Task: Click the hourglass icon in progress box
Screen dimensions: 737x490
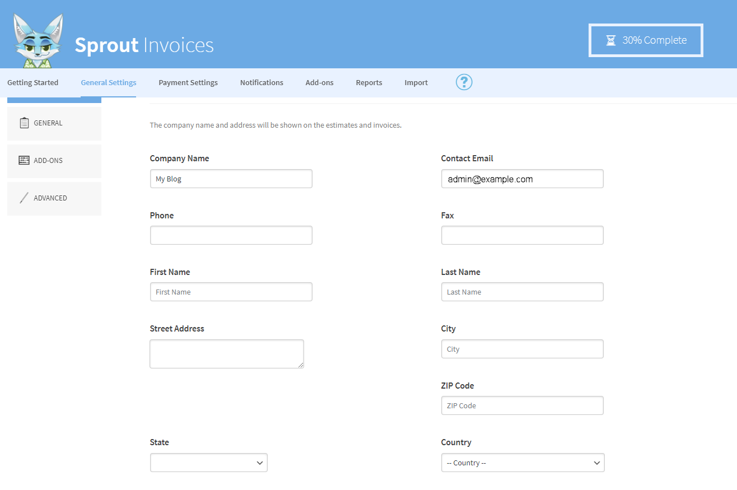Action: coord(610,40)
